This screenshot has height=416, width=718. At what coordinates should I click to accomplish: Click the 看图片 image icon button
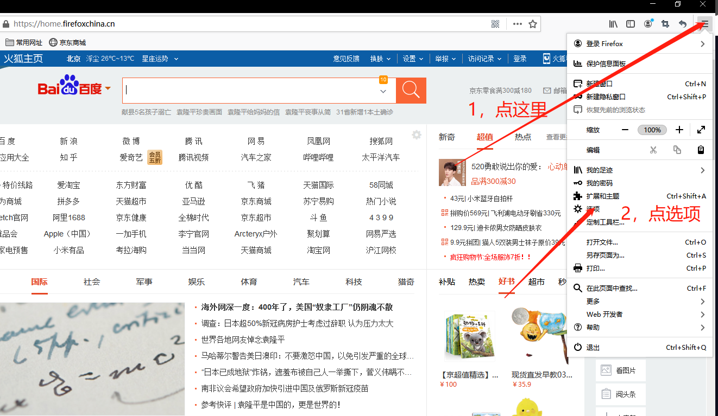click(620, 370)
